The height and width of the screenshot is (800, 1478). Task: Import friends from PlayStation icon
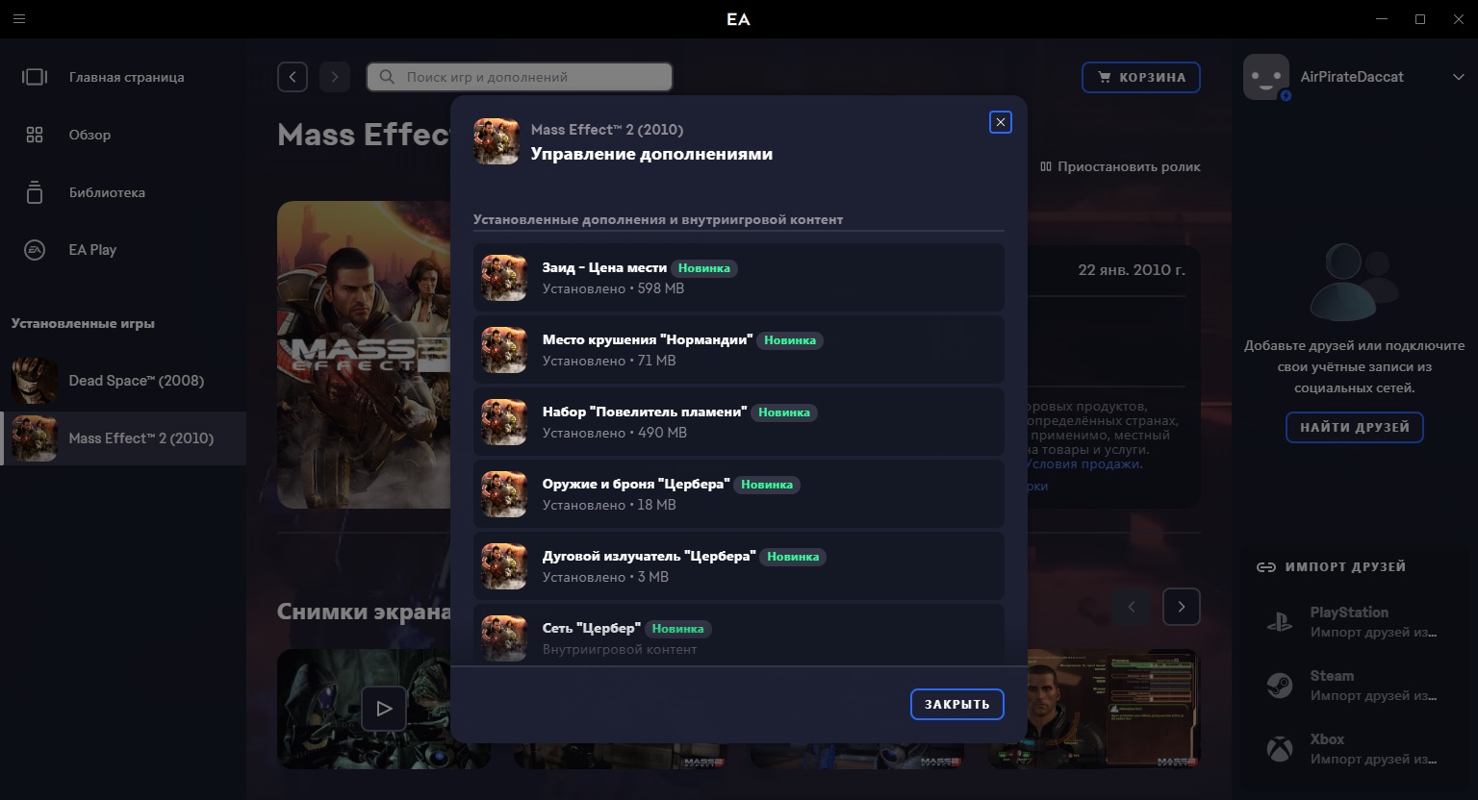(x=1279, y=622)
